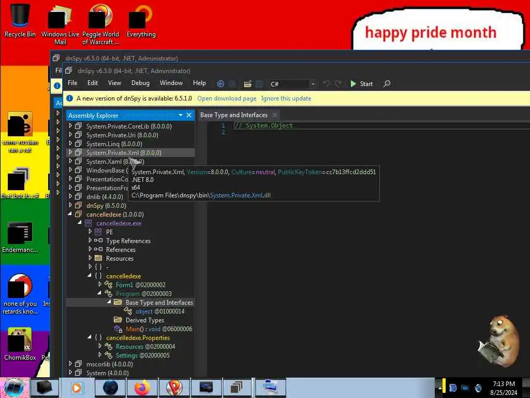This screenshot has height=398, width=530.
Task: Close the Assembly Explorer panel
Action: coord(189,116)
